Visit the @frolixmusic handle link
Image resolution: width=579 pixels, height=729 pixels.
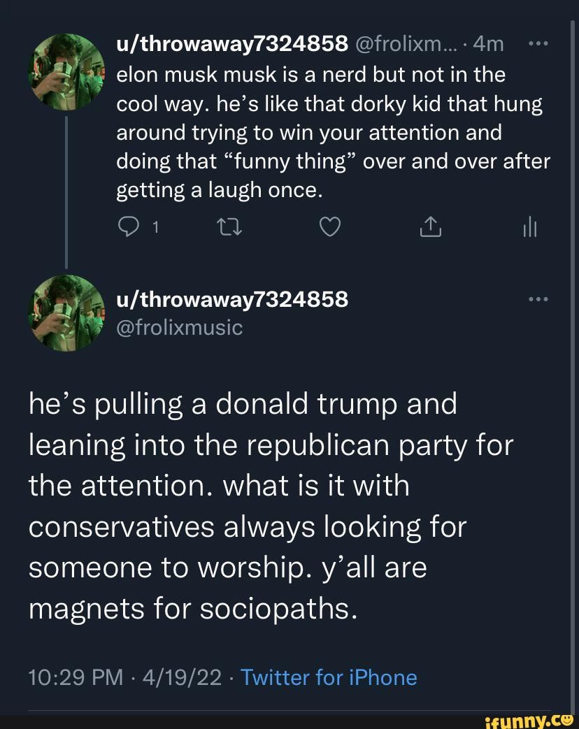click(179, 326)
